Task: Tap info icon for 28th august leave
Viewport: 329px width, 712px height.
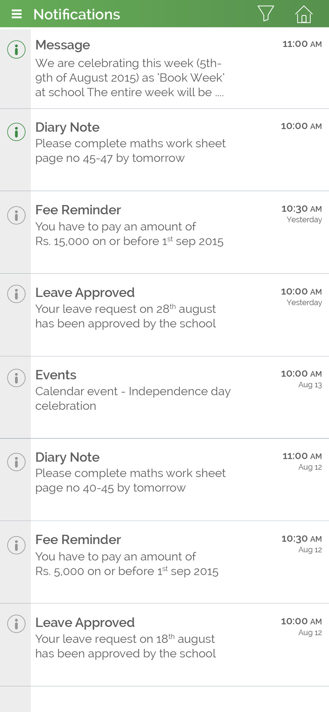Action: point(16,294)
